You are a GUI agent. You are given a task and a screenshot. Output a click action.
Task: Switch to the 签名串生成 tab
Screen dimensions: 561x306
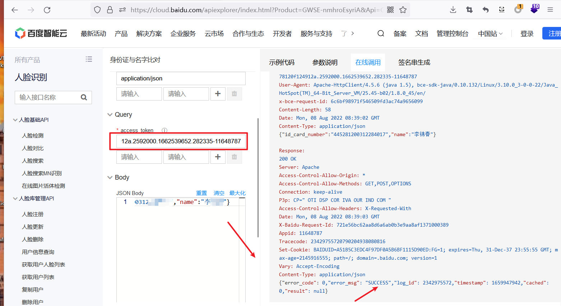(x=414, y=62)
